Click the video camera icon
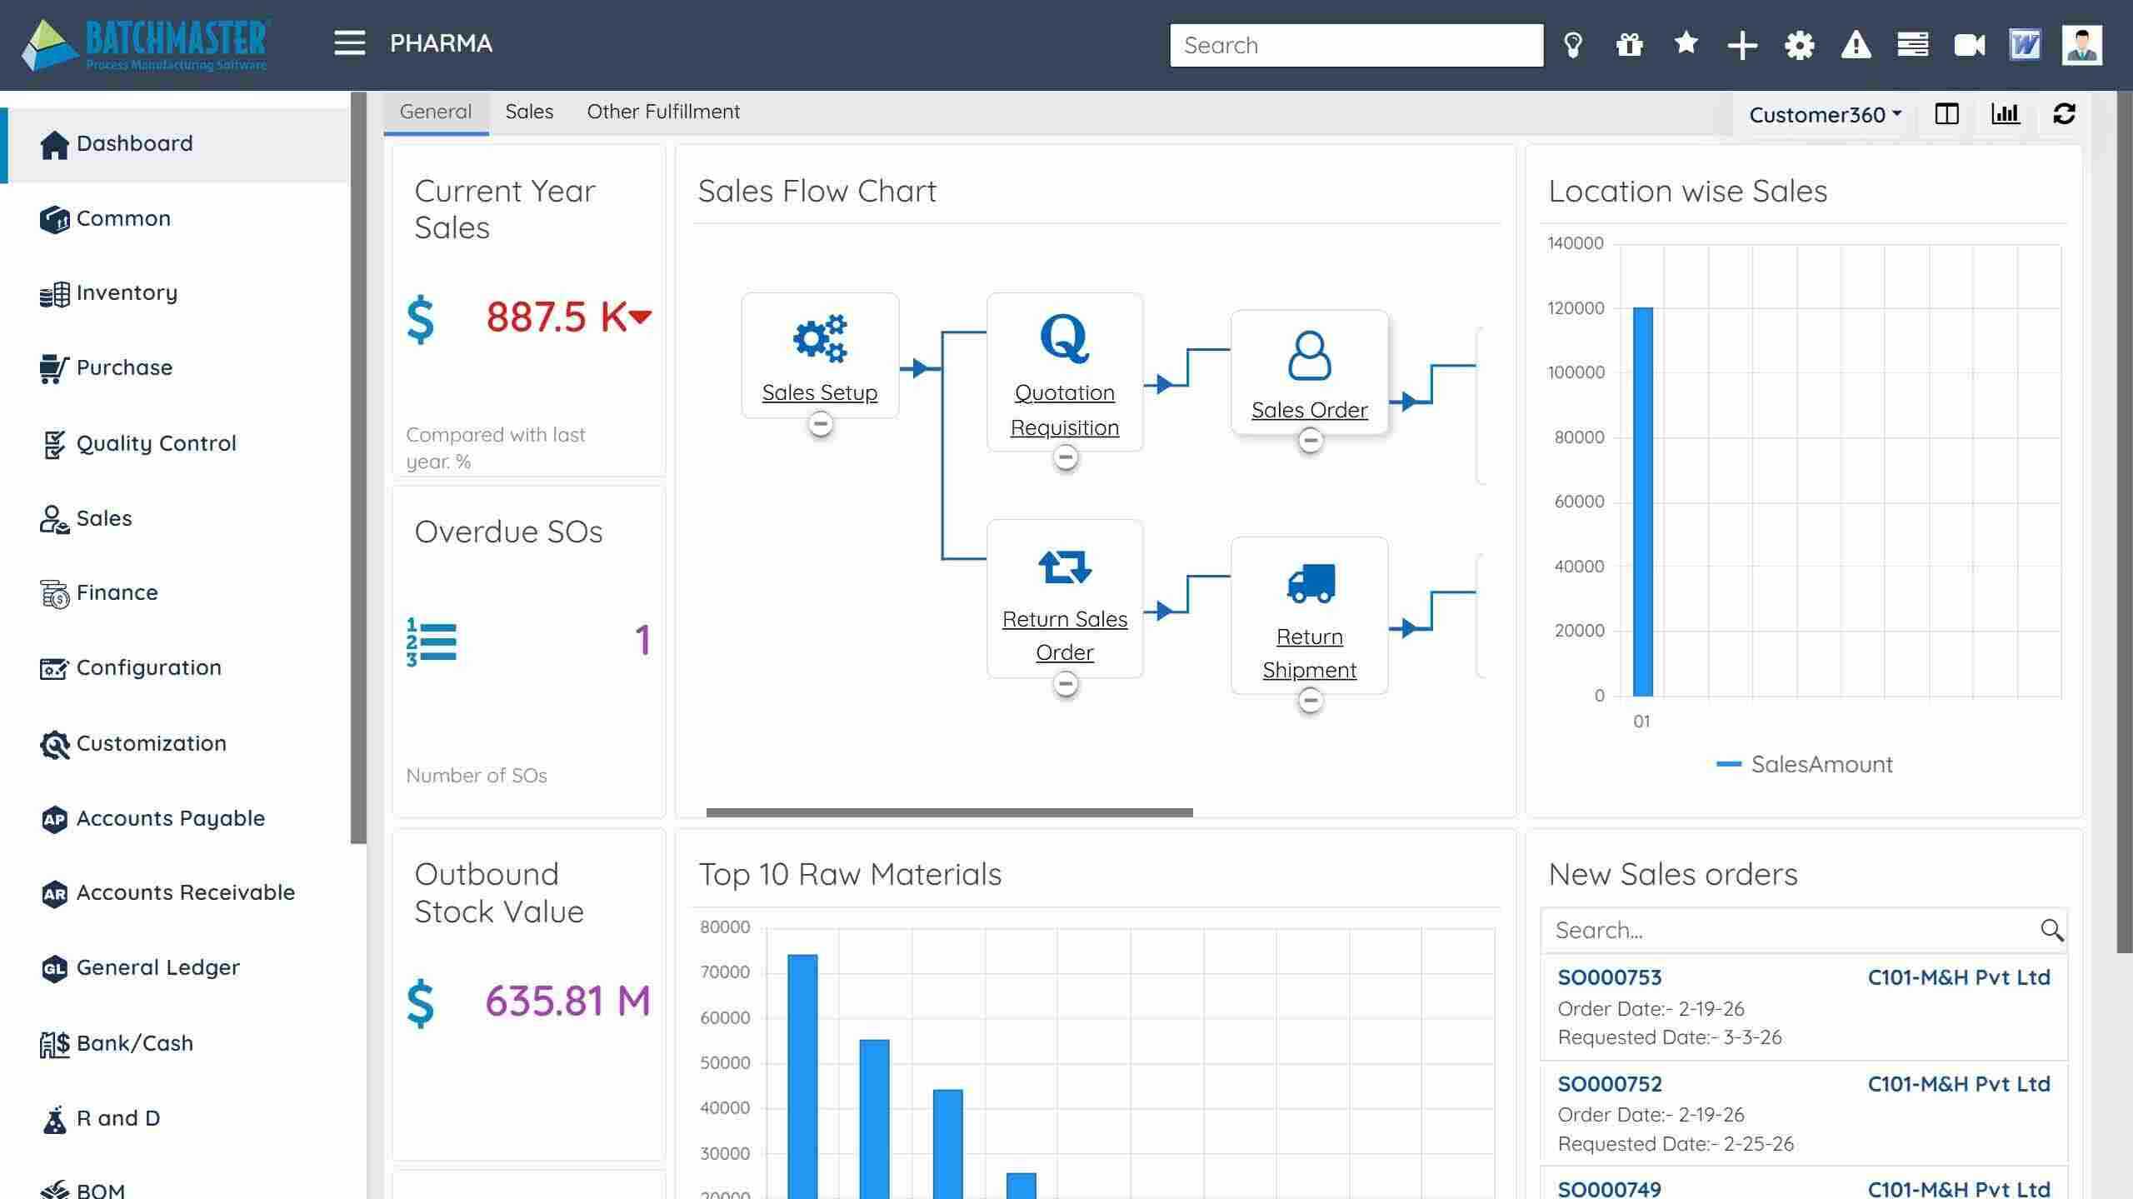 click(1969, 45)
